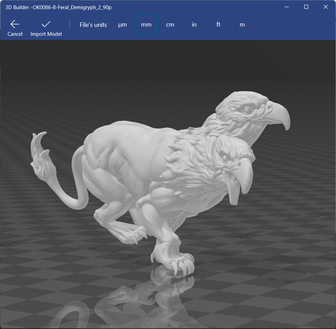This screenshot has width=336, height=329.
Task: Minimize the 3D Builder window
Action: click(x=287, y=7)
